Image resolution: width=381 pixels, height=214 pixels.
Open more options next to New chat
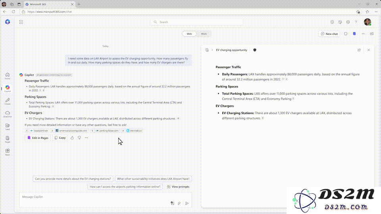coord(363,34)
